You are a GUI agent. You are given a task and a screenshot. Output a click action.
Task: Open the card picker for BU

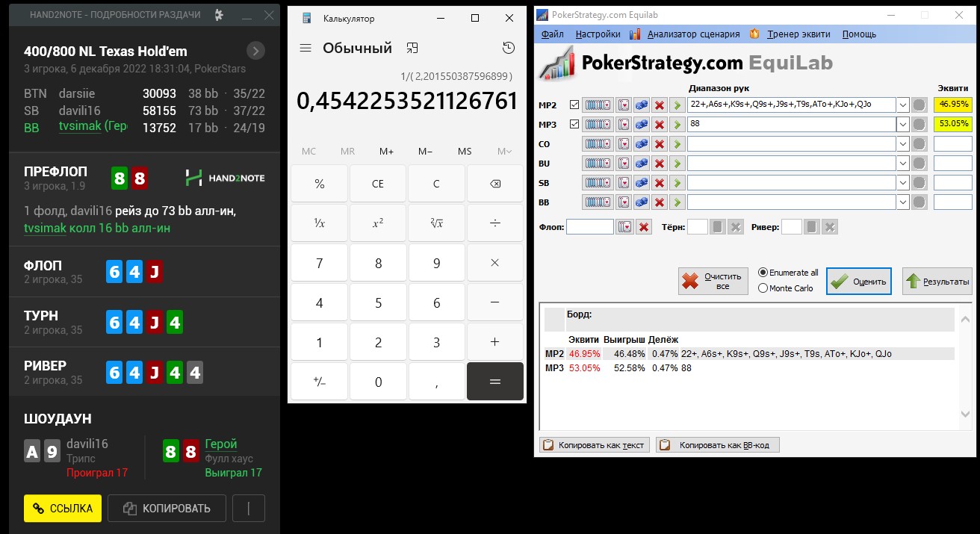[x=624, y=163]
